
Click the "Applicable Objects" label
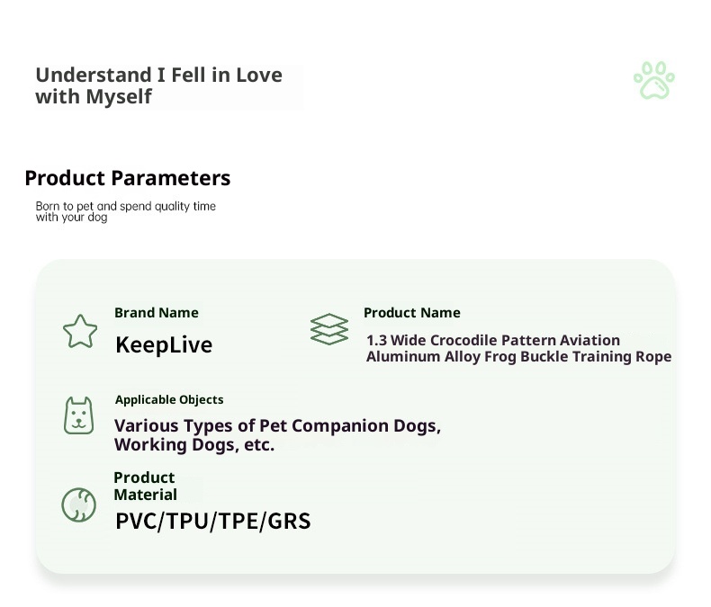pos(169,399)
